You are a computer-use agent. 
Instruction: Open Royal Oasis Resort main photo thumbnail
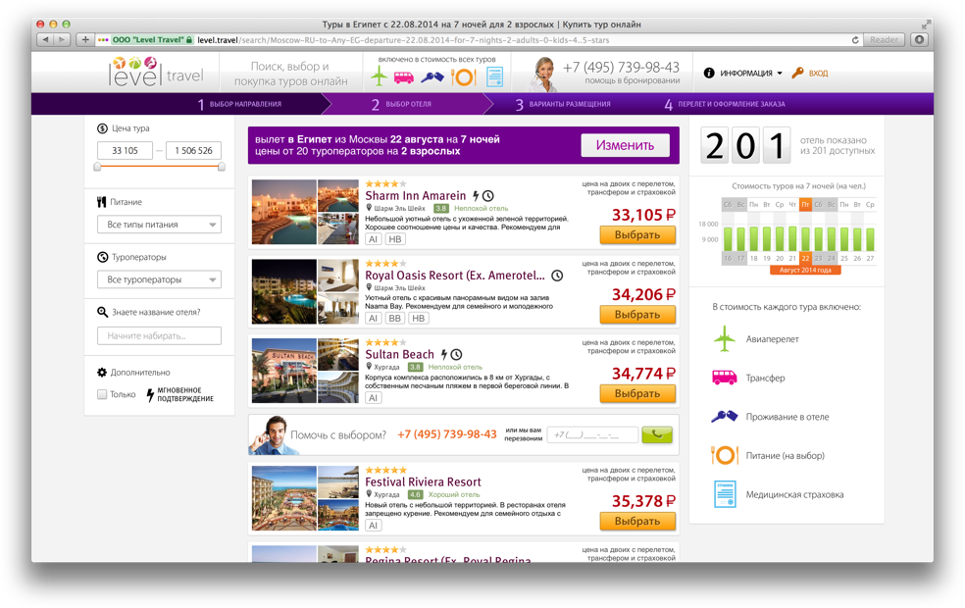coord(284,291)
